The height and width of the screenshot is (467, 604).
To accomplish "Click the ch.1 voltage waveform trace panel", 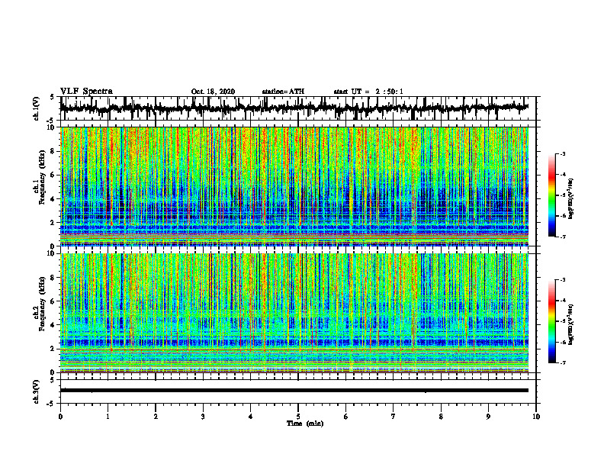I will click(297, 108).
